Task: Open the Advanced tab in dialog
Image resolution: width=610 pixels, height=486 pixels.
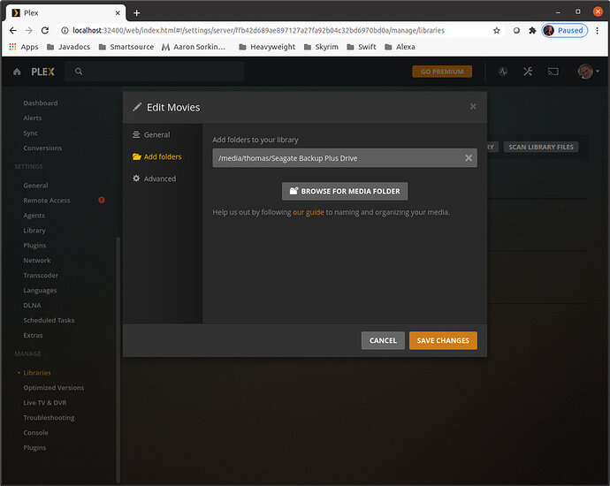Action: pos(155,178)
